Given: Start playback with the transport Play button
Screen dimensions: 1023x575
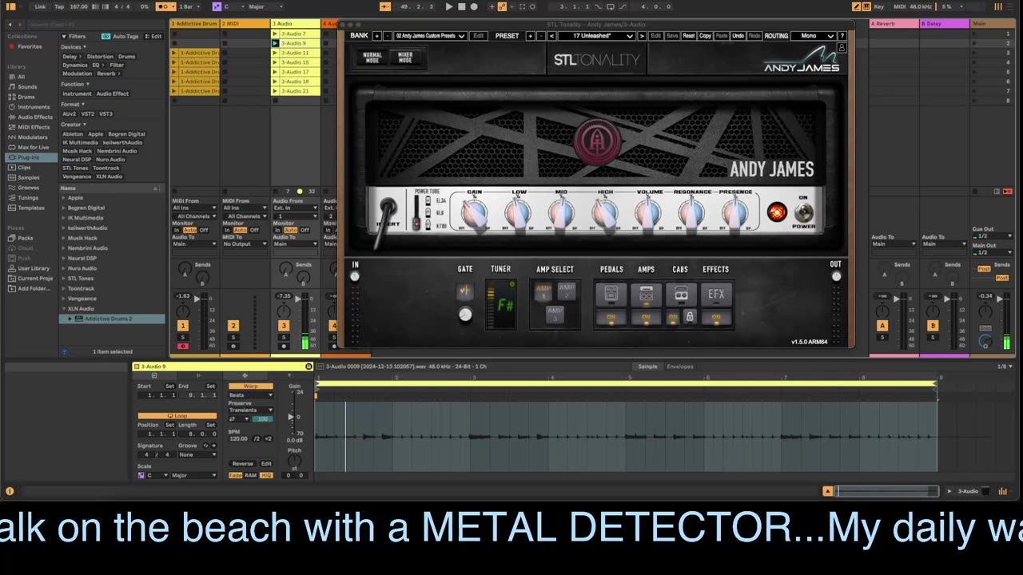Looking at the screenshot, I should (449, 6).
